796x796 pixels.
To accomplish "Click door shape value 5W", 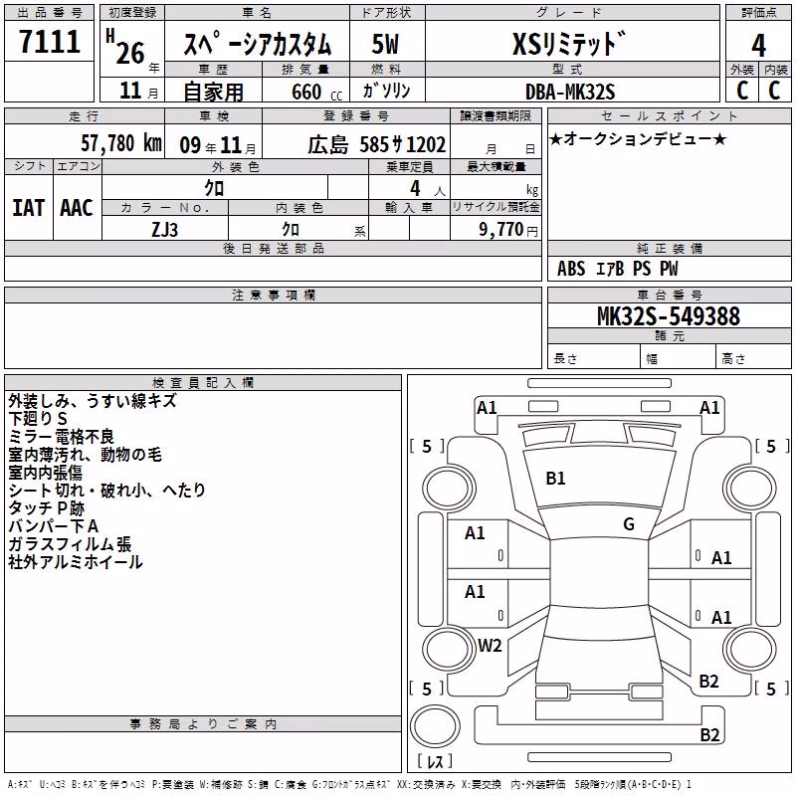I will 385,44.
